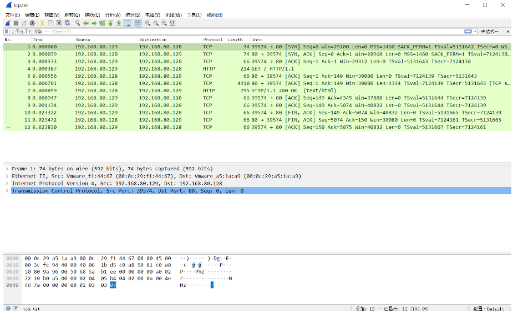Select packet 2 SYN, ACK row

point(257,54)
